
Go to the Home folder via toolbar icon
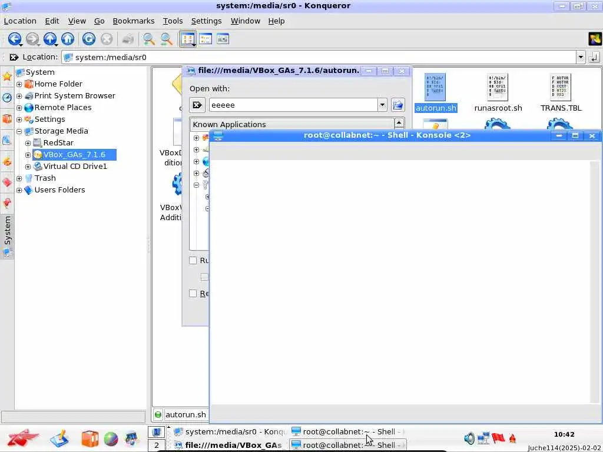(x=68, y=39)
